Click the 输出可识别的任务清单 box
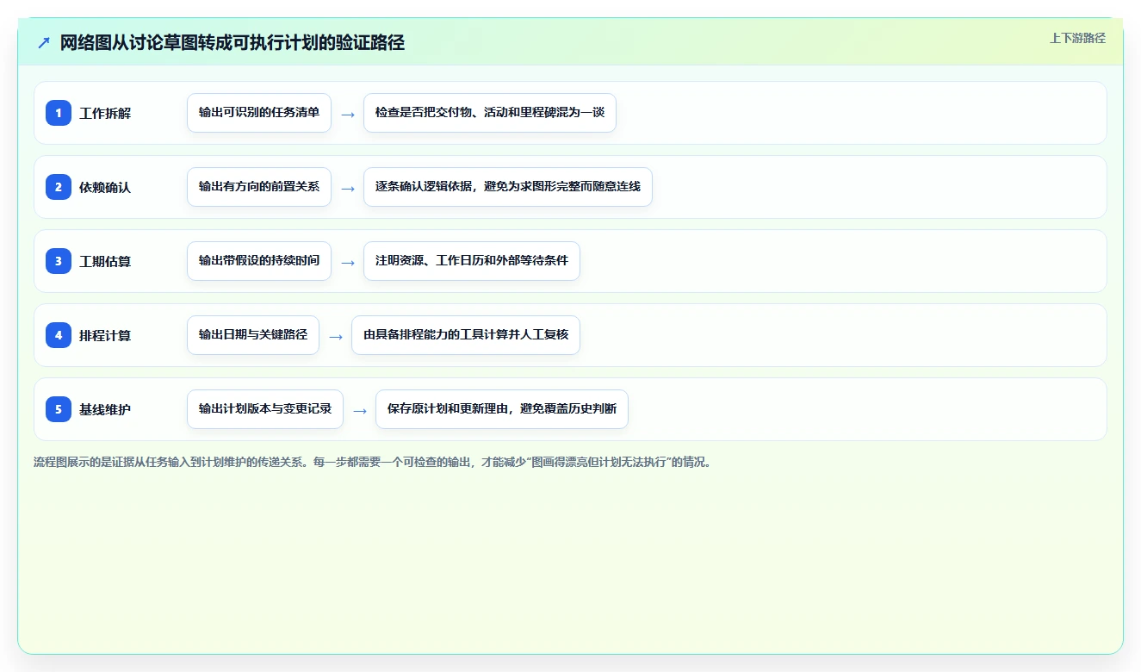This screenshot has height=672, width=1141. click(x=259, y=113)
